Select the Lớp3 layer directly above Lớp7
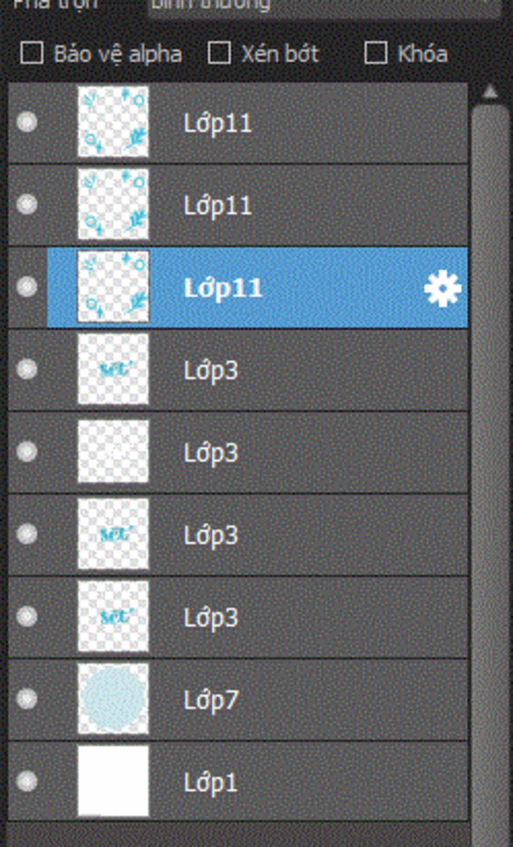 211,617
